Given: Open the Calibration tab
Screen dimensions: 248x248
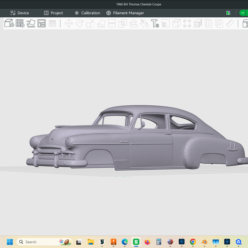Looking at the screenshot, I should pos(87,13).
